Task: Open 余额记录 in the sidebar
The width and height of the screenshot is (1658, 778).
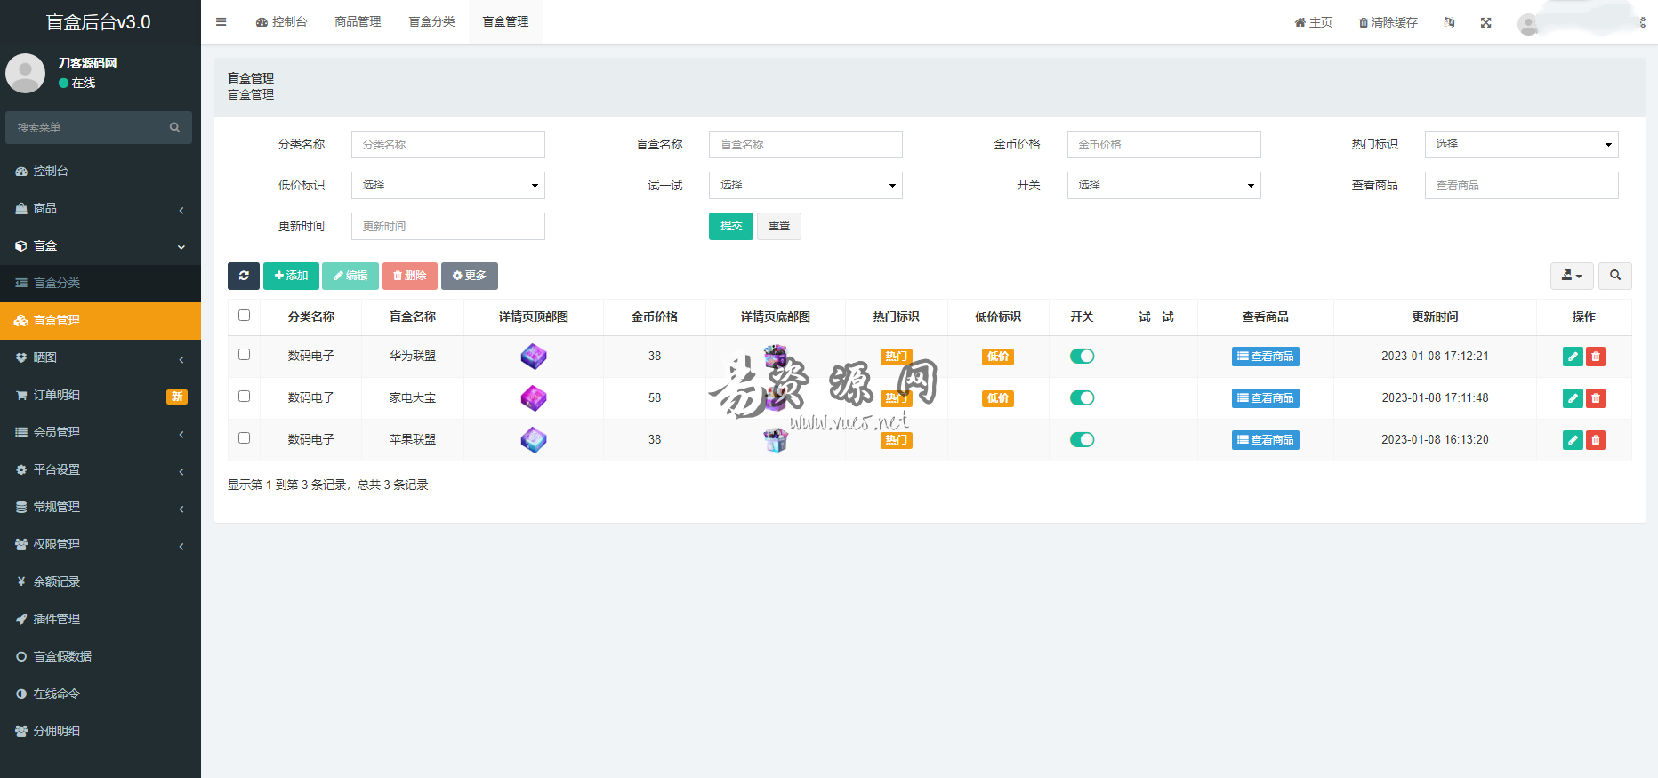Action: [101, 581]
